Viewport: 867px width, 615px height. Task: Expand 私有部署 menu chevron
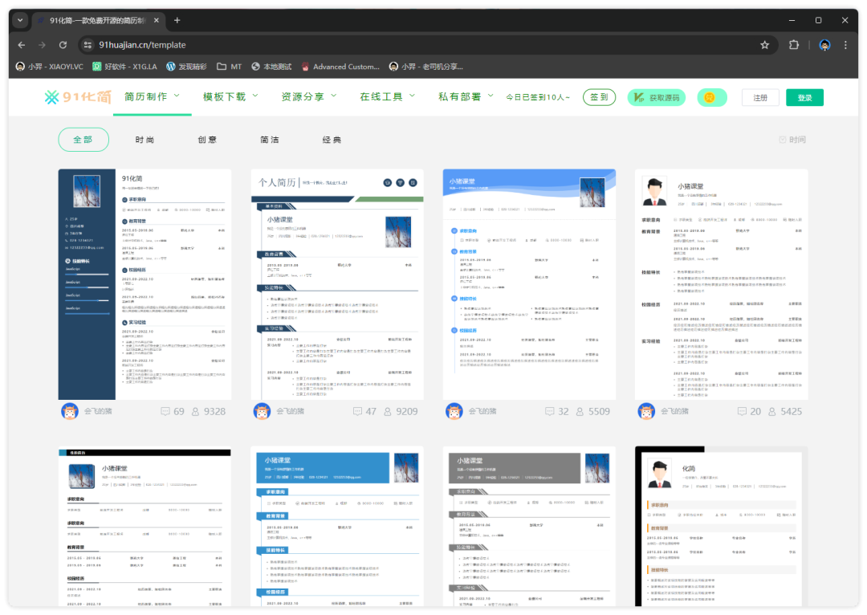pos(491,96)
